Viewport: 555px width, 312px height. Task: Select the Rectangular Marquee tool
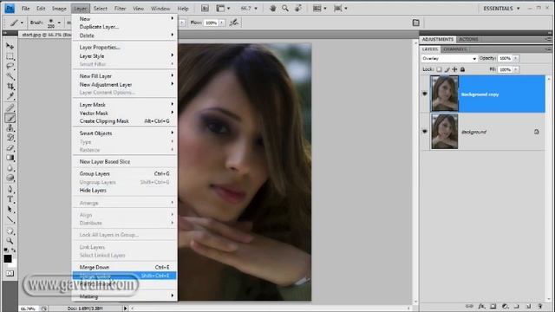10,56
